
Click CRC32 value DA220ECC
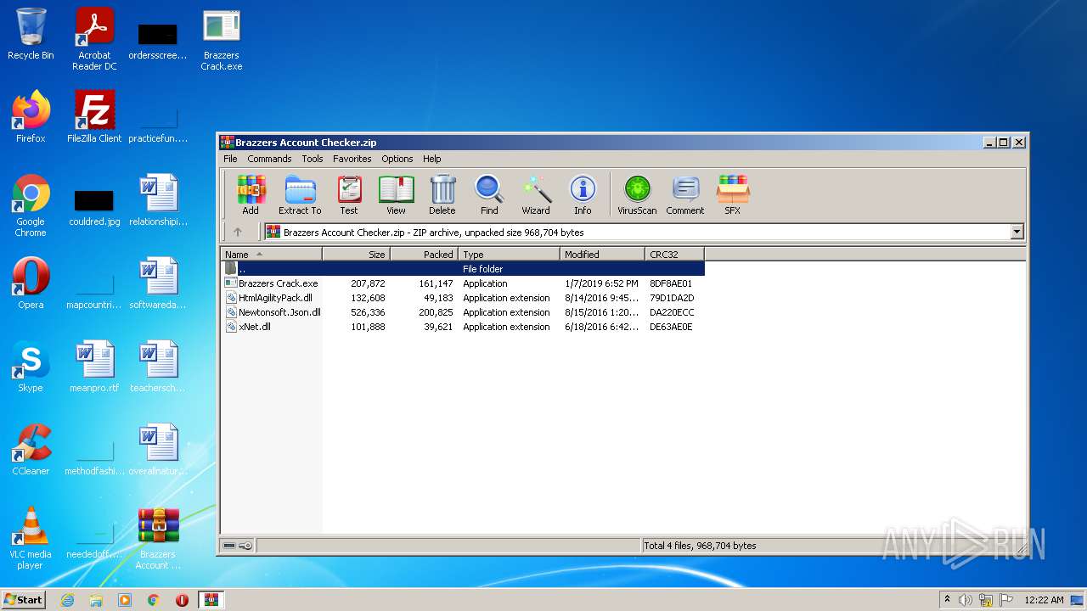pyautogui.click(x=672, y=312)
